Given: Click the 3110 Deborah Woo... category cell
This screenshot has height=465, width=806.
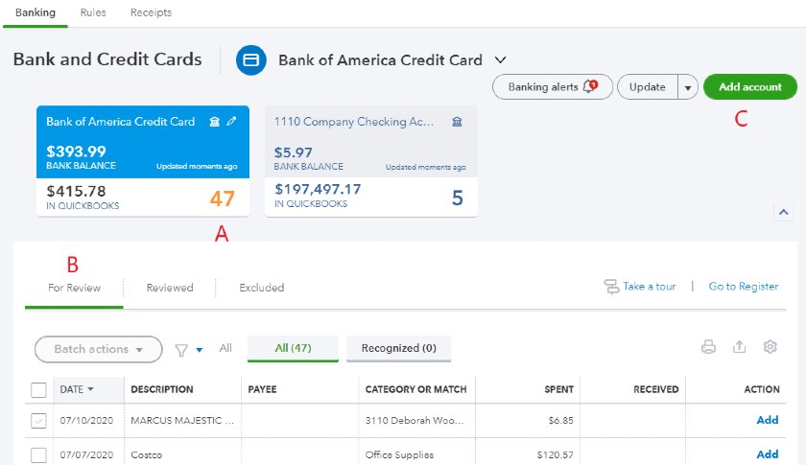Looking at the screenshot, I should 415,420.
